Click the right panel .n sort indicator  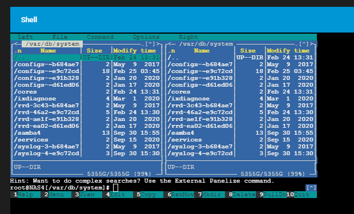171,51
